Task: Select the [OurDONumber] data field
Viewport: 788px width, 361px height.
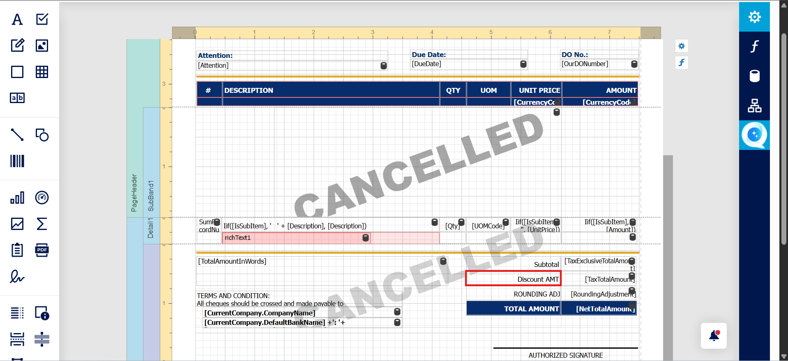Action: [x=599, y=64]
